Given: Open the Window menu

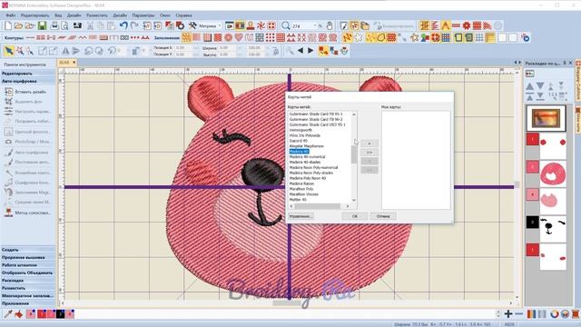Looking at the screenshot, I should coord(165,15).
